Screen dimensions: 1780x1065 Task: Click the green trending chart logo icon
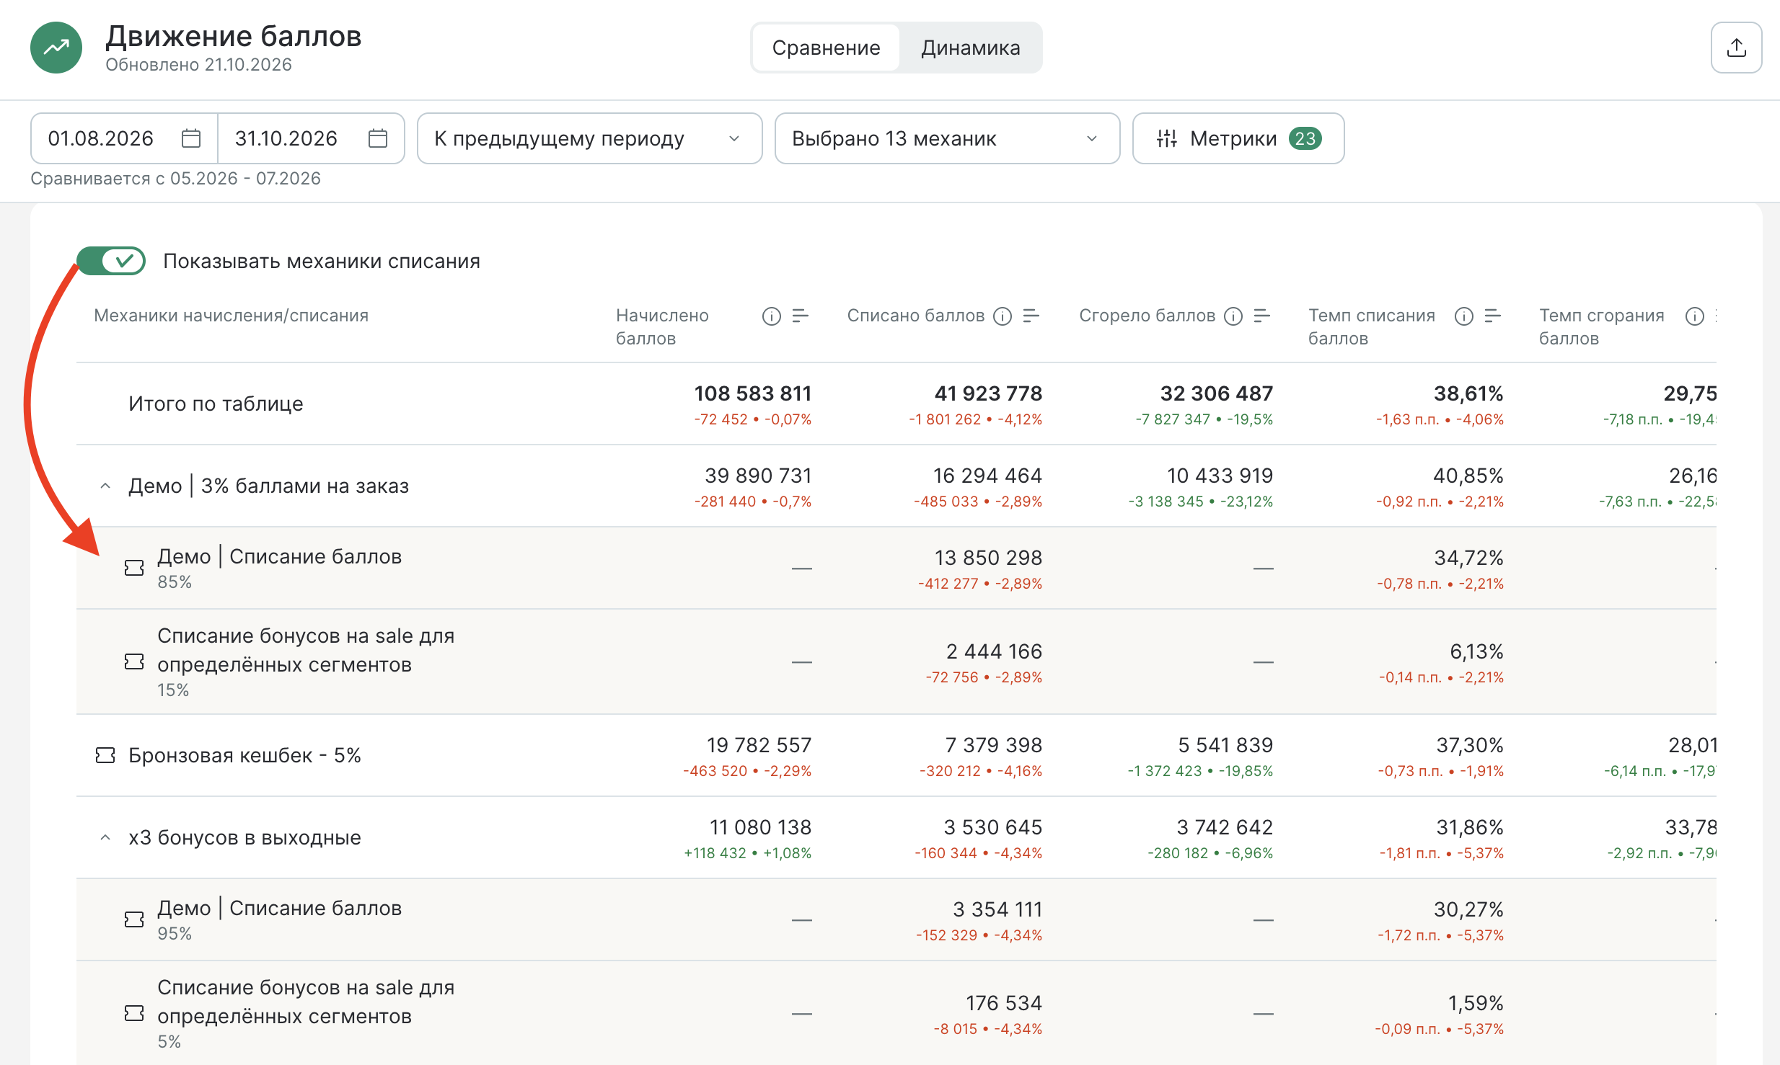tap(56, 48)
